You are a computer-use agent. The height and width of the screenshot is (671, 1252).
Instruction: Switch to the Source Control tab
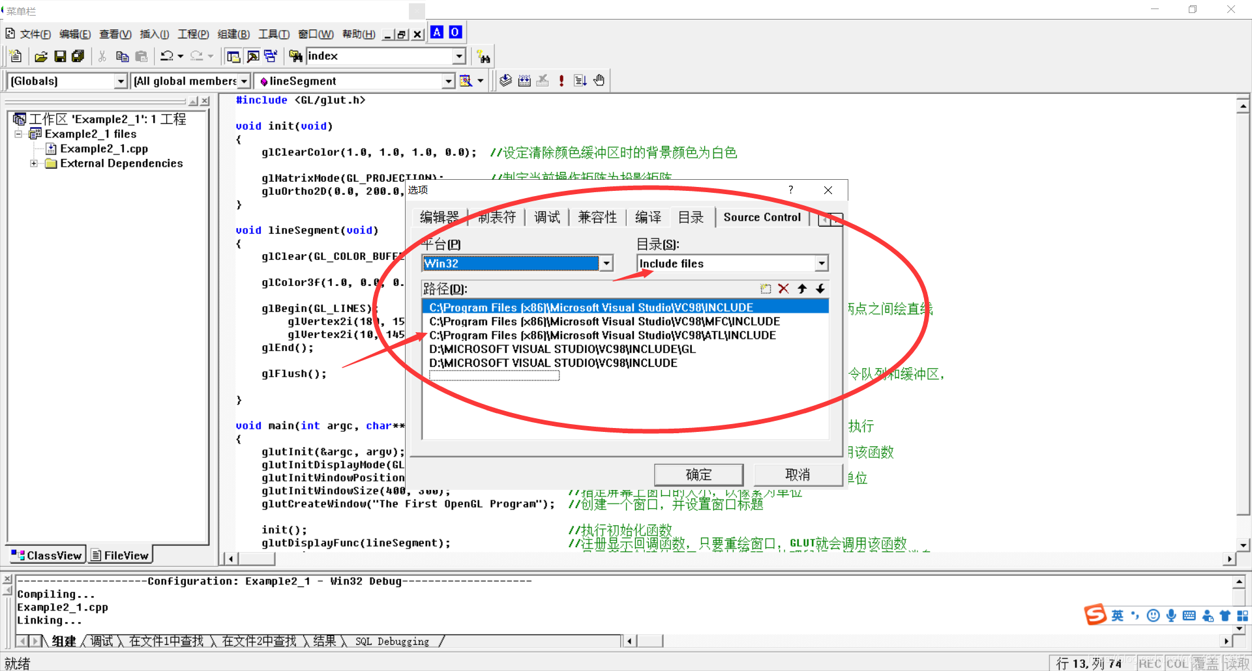pyautogui.click(x=762, y=218)
